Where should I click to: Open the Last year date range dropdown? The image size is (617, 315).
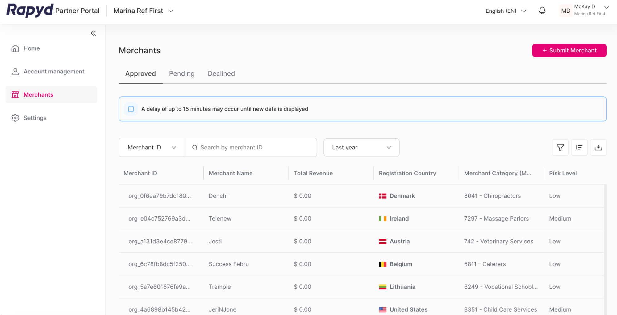[361, 147]
